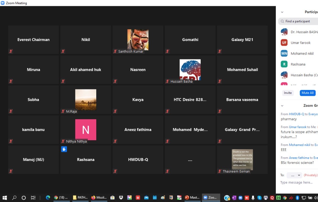This screenshot has height=202, width=318.
Task: Click the muted mic on Kavya's tile
Action: (115, 111)
